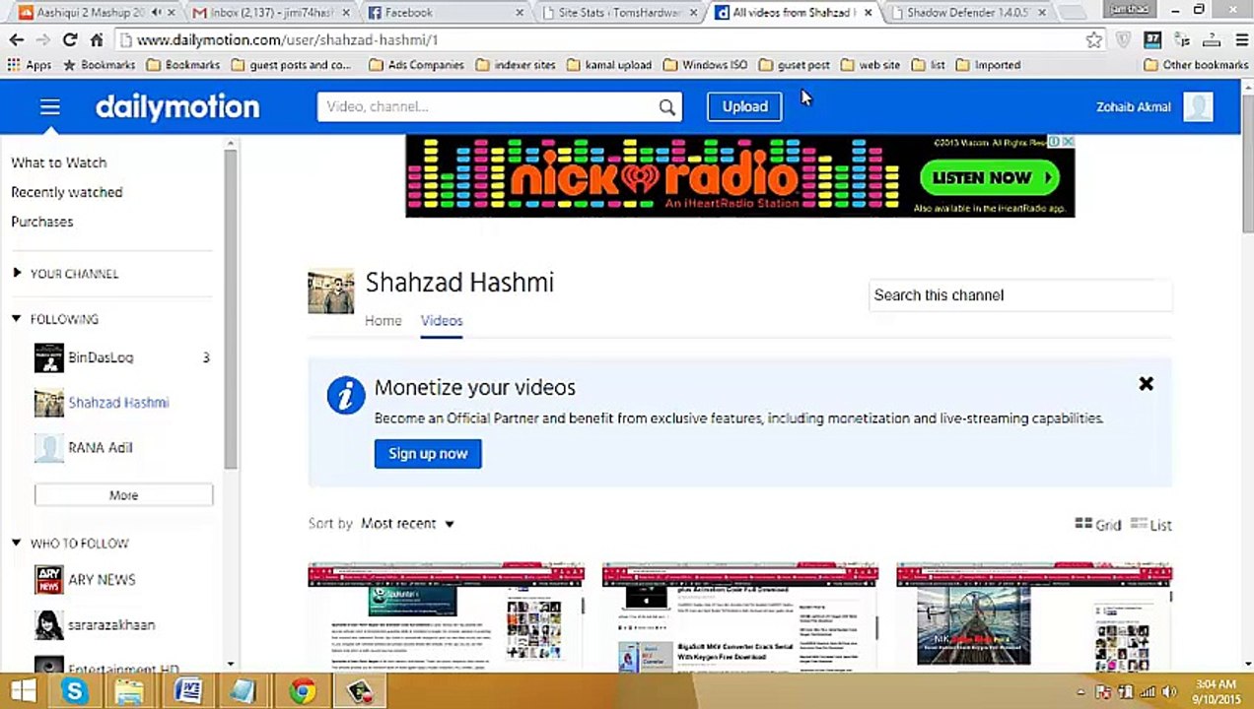Click the Sign up now button

click(428, 453)
